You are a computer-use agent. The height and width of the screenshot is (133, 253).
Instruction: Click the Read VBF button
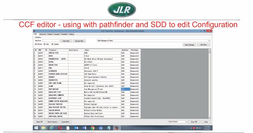(39, 122)
